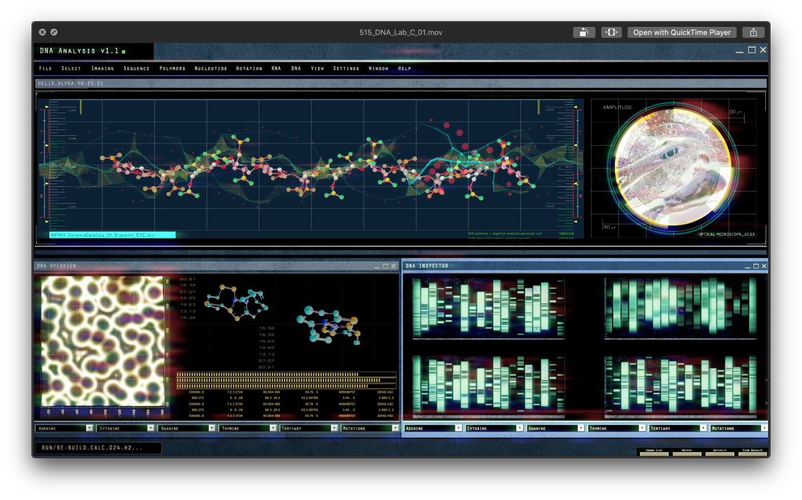Image resolution: width=802 pixels, height=500 pixels.
Task: Open the DNA menu
Action: (296, 68)
